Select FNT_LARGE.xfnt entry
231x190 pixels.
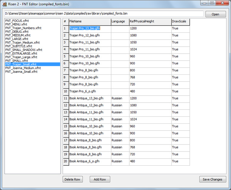tap(32, 39)
